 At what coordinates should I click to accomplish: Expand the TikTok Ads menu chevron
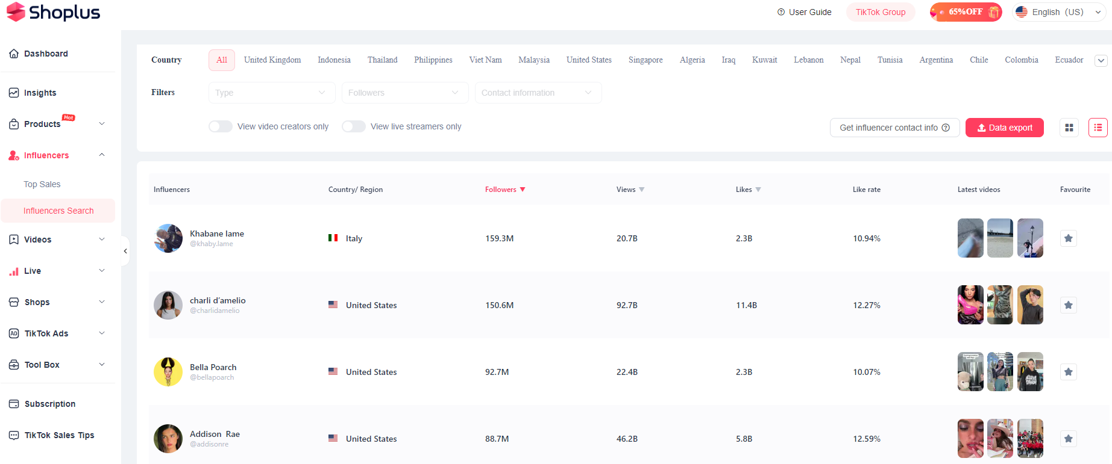click(102, 333)
